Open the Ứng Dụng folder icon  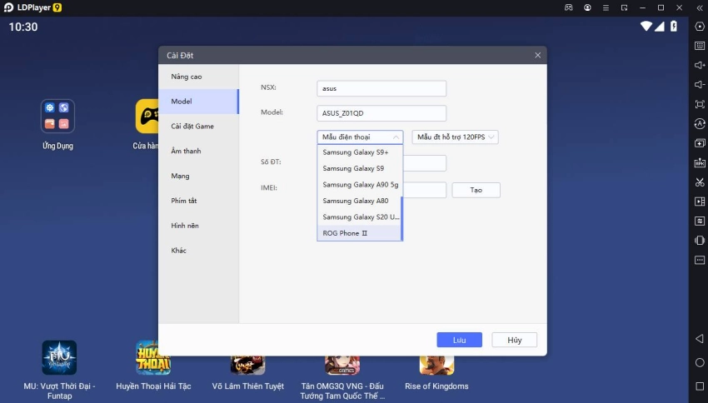tap(57, 117)
